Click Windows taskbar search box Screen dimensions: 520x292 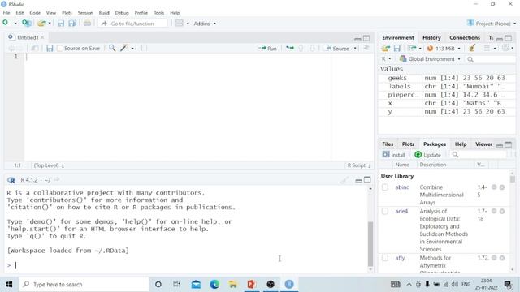pyautogui.click(x=84, y=284)
